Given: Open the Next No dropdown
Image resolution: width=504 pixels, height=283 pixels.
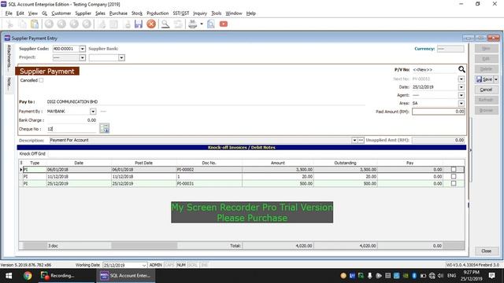Looking at the screenshot, I should click(461, 79).
